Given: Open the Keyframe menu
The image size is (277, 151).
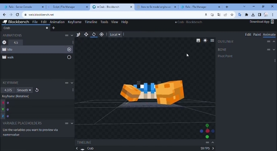Looking at the screenshot, I should [x=75, y=22].
